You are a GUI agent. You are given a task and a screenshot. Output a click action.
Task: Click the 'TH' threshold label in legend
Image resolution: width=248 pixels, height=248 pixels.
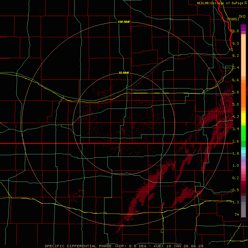click(x=237, y=214)
